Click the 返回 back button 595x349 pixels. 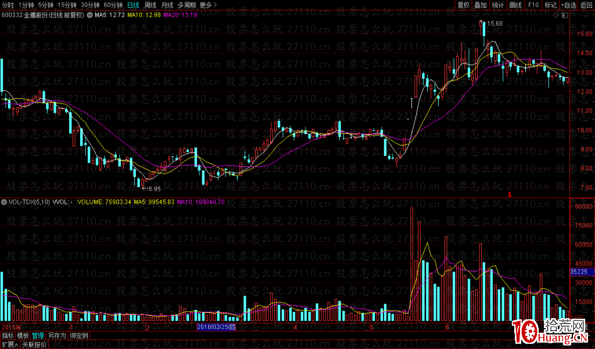click(587, 5)
